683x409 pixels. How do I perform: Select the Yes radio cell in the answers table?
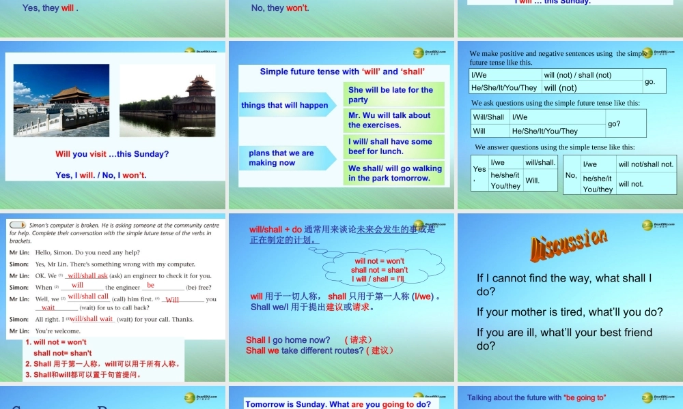coord(478,170)
